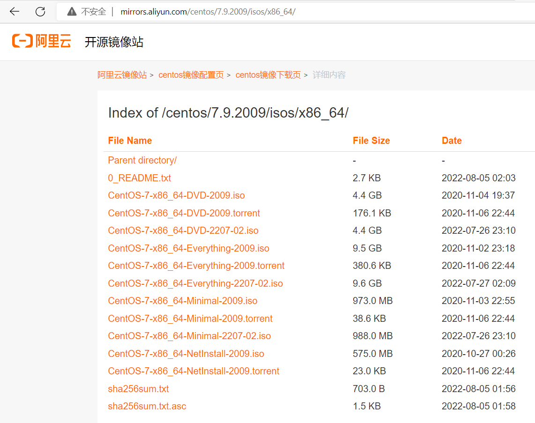Click the not-secure warning triangle icon
The width and height of the screenshot is (535, 423).
[x=72, y=12]
